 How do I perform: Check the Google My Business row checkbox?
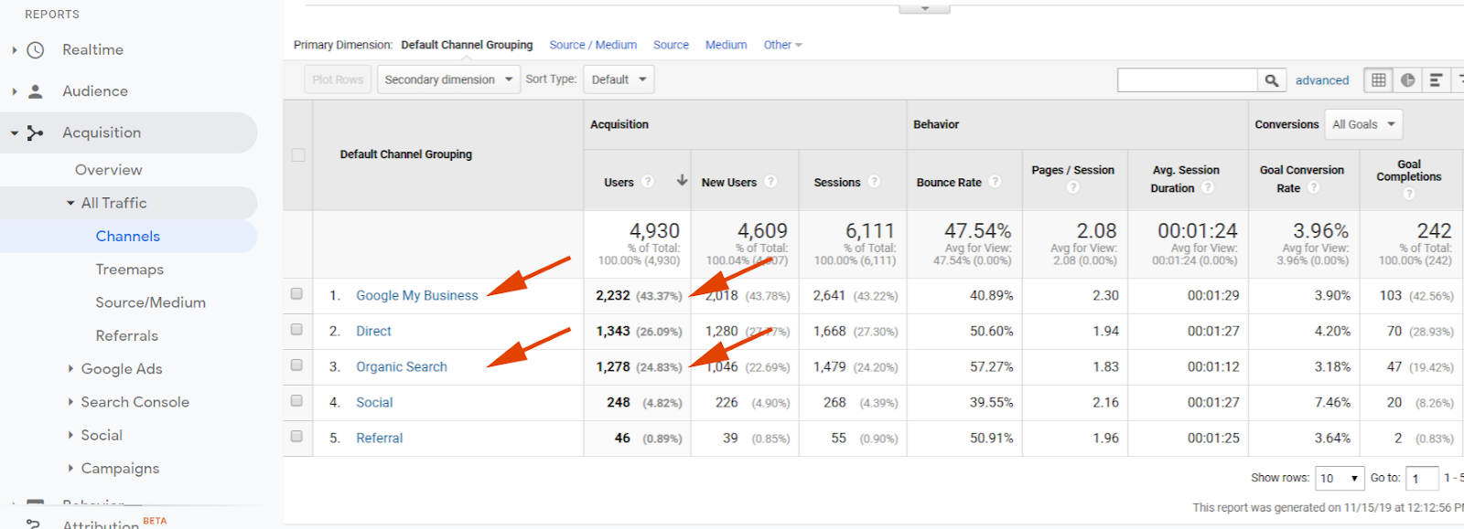pos(296,294)
